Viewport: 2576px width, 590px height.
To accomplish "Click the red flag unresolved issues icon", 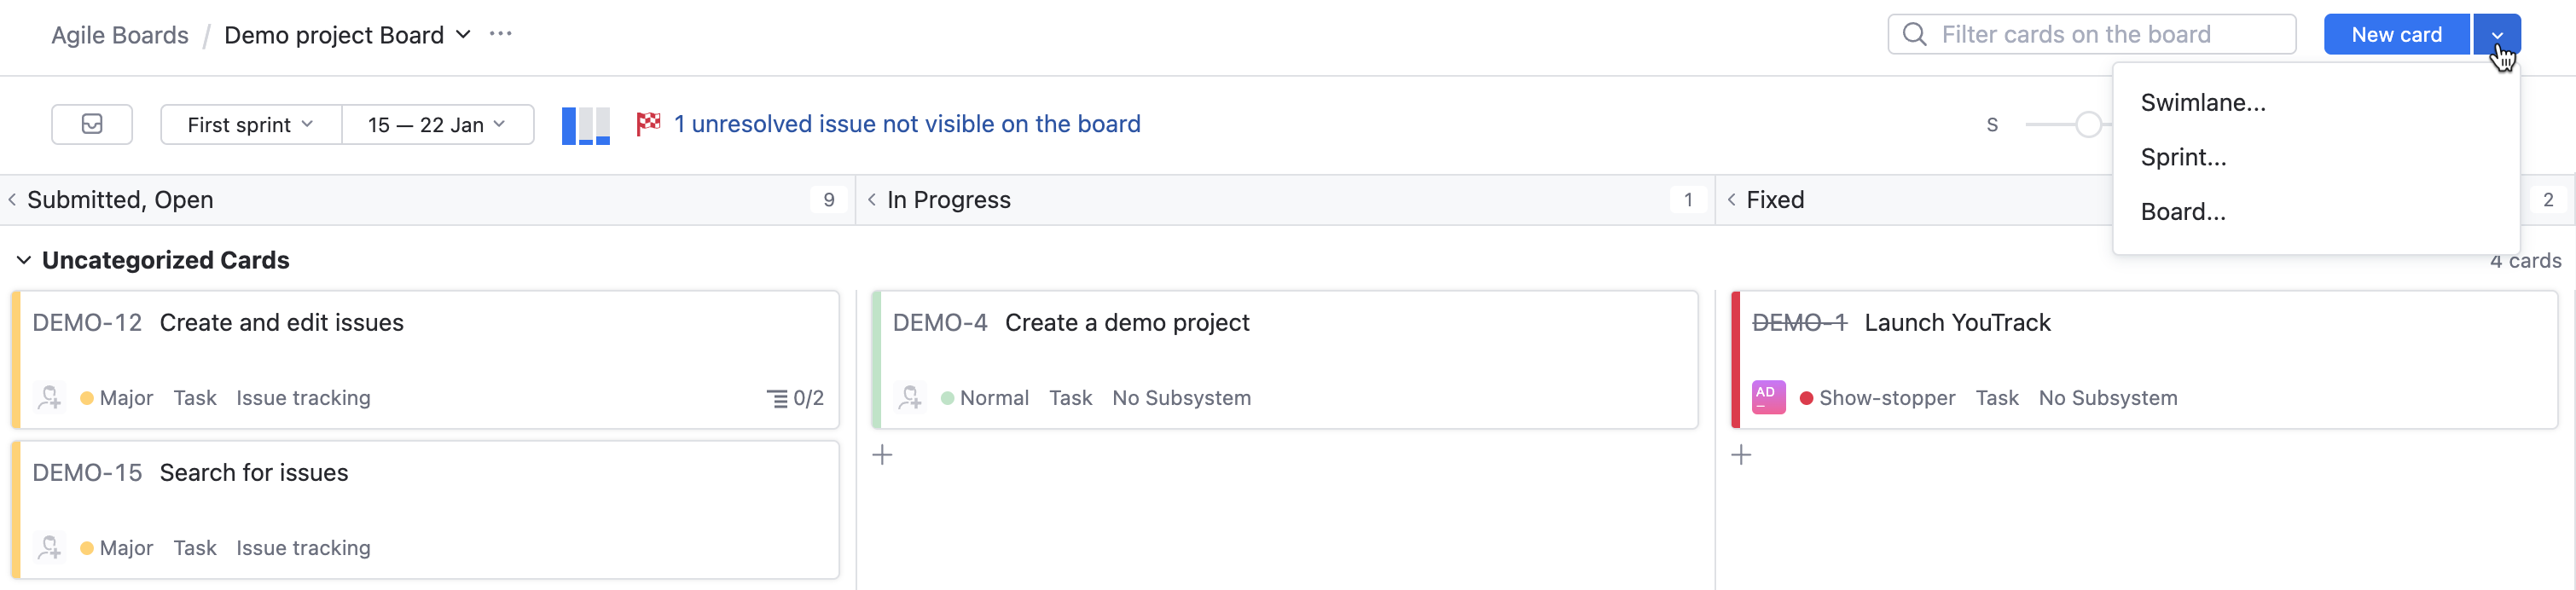I will (x=649, y=123).
